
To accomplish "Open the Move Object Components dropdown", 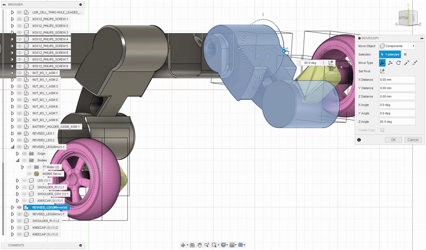I will (397, 46).
